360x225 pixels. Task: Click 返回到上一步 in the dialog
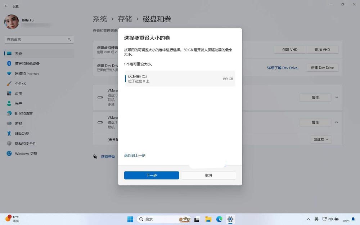coord(134,155)
